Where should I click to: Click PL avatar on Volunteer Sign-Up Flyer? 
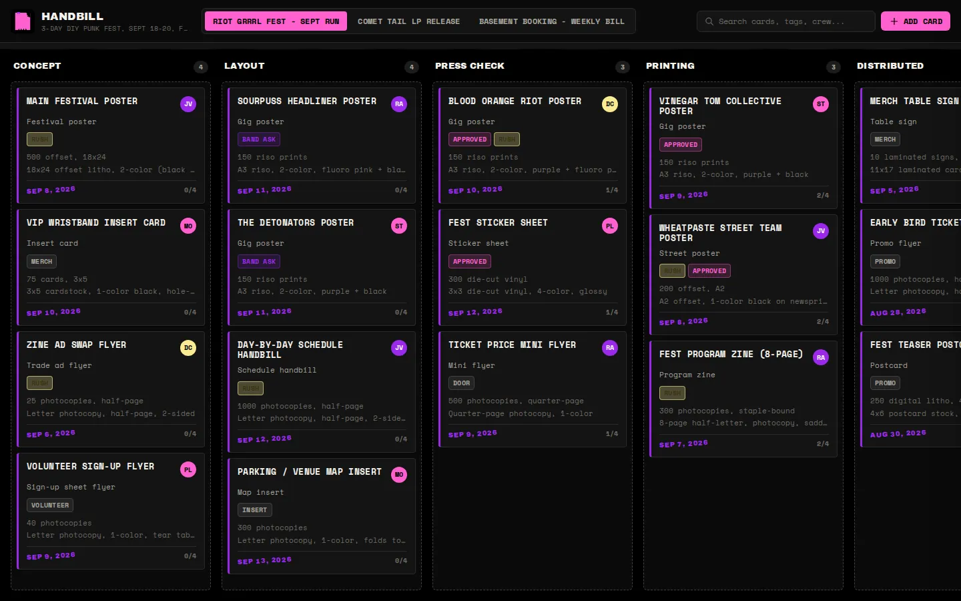[x=188, y=469]
